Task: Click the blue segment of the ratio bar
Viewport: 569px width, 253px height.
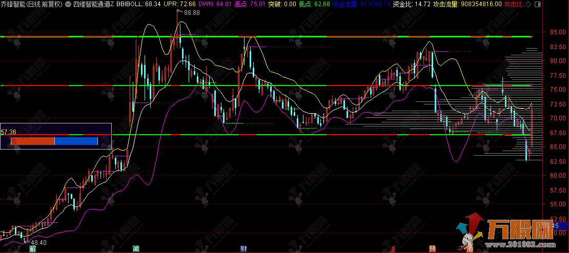Action: [x=76, y=141]
